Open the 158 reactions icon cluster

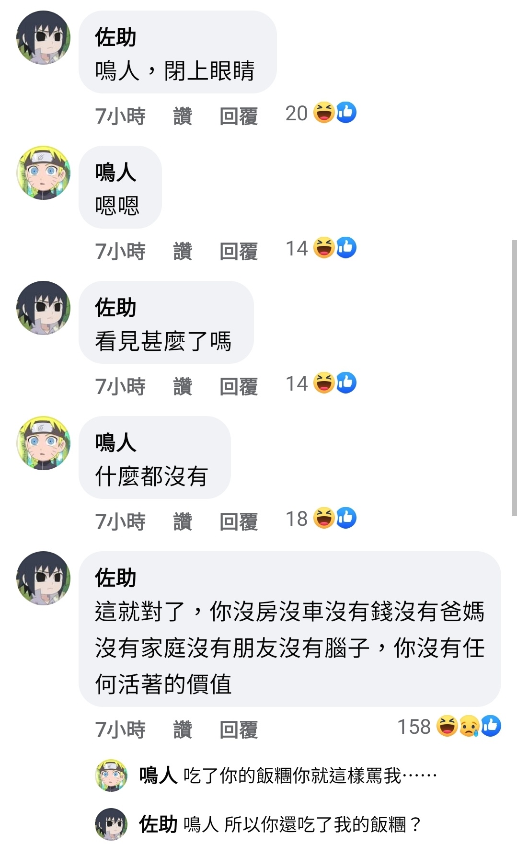[469, 726]
